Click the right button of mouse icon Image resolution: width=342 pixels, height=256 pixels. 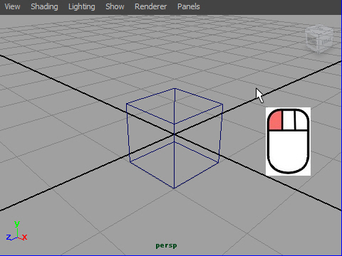coord(301,121)
